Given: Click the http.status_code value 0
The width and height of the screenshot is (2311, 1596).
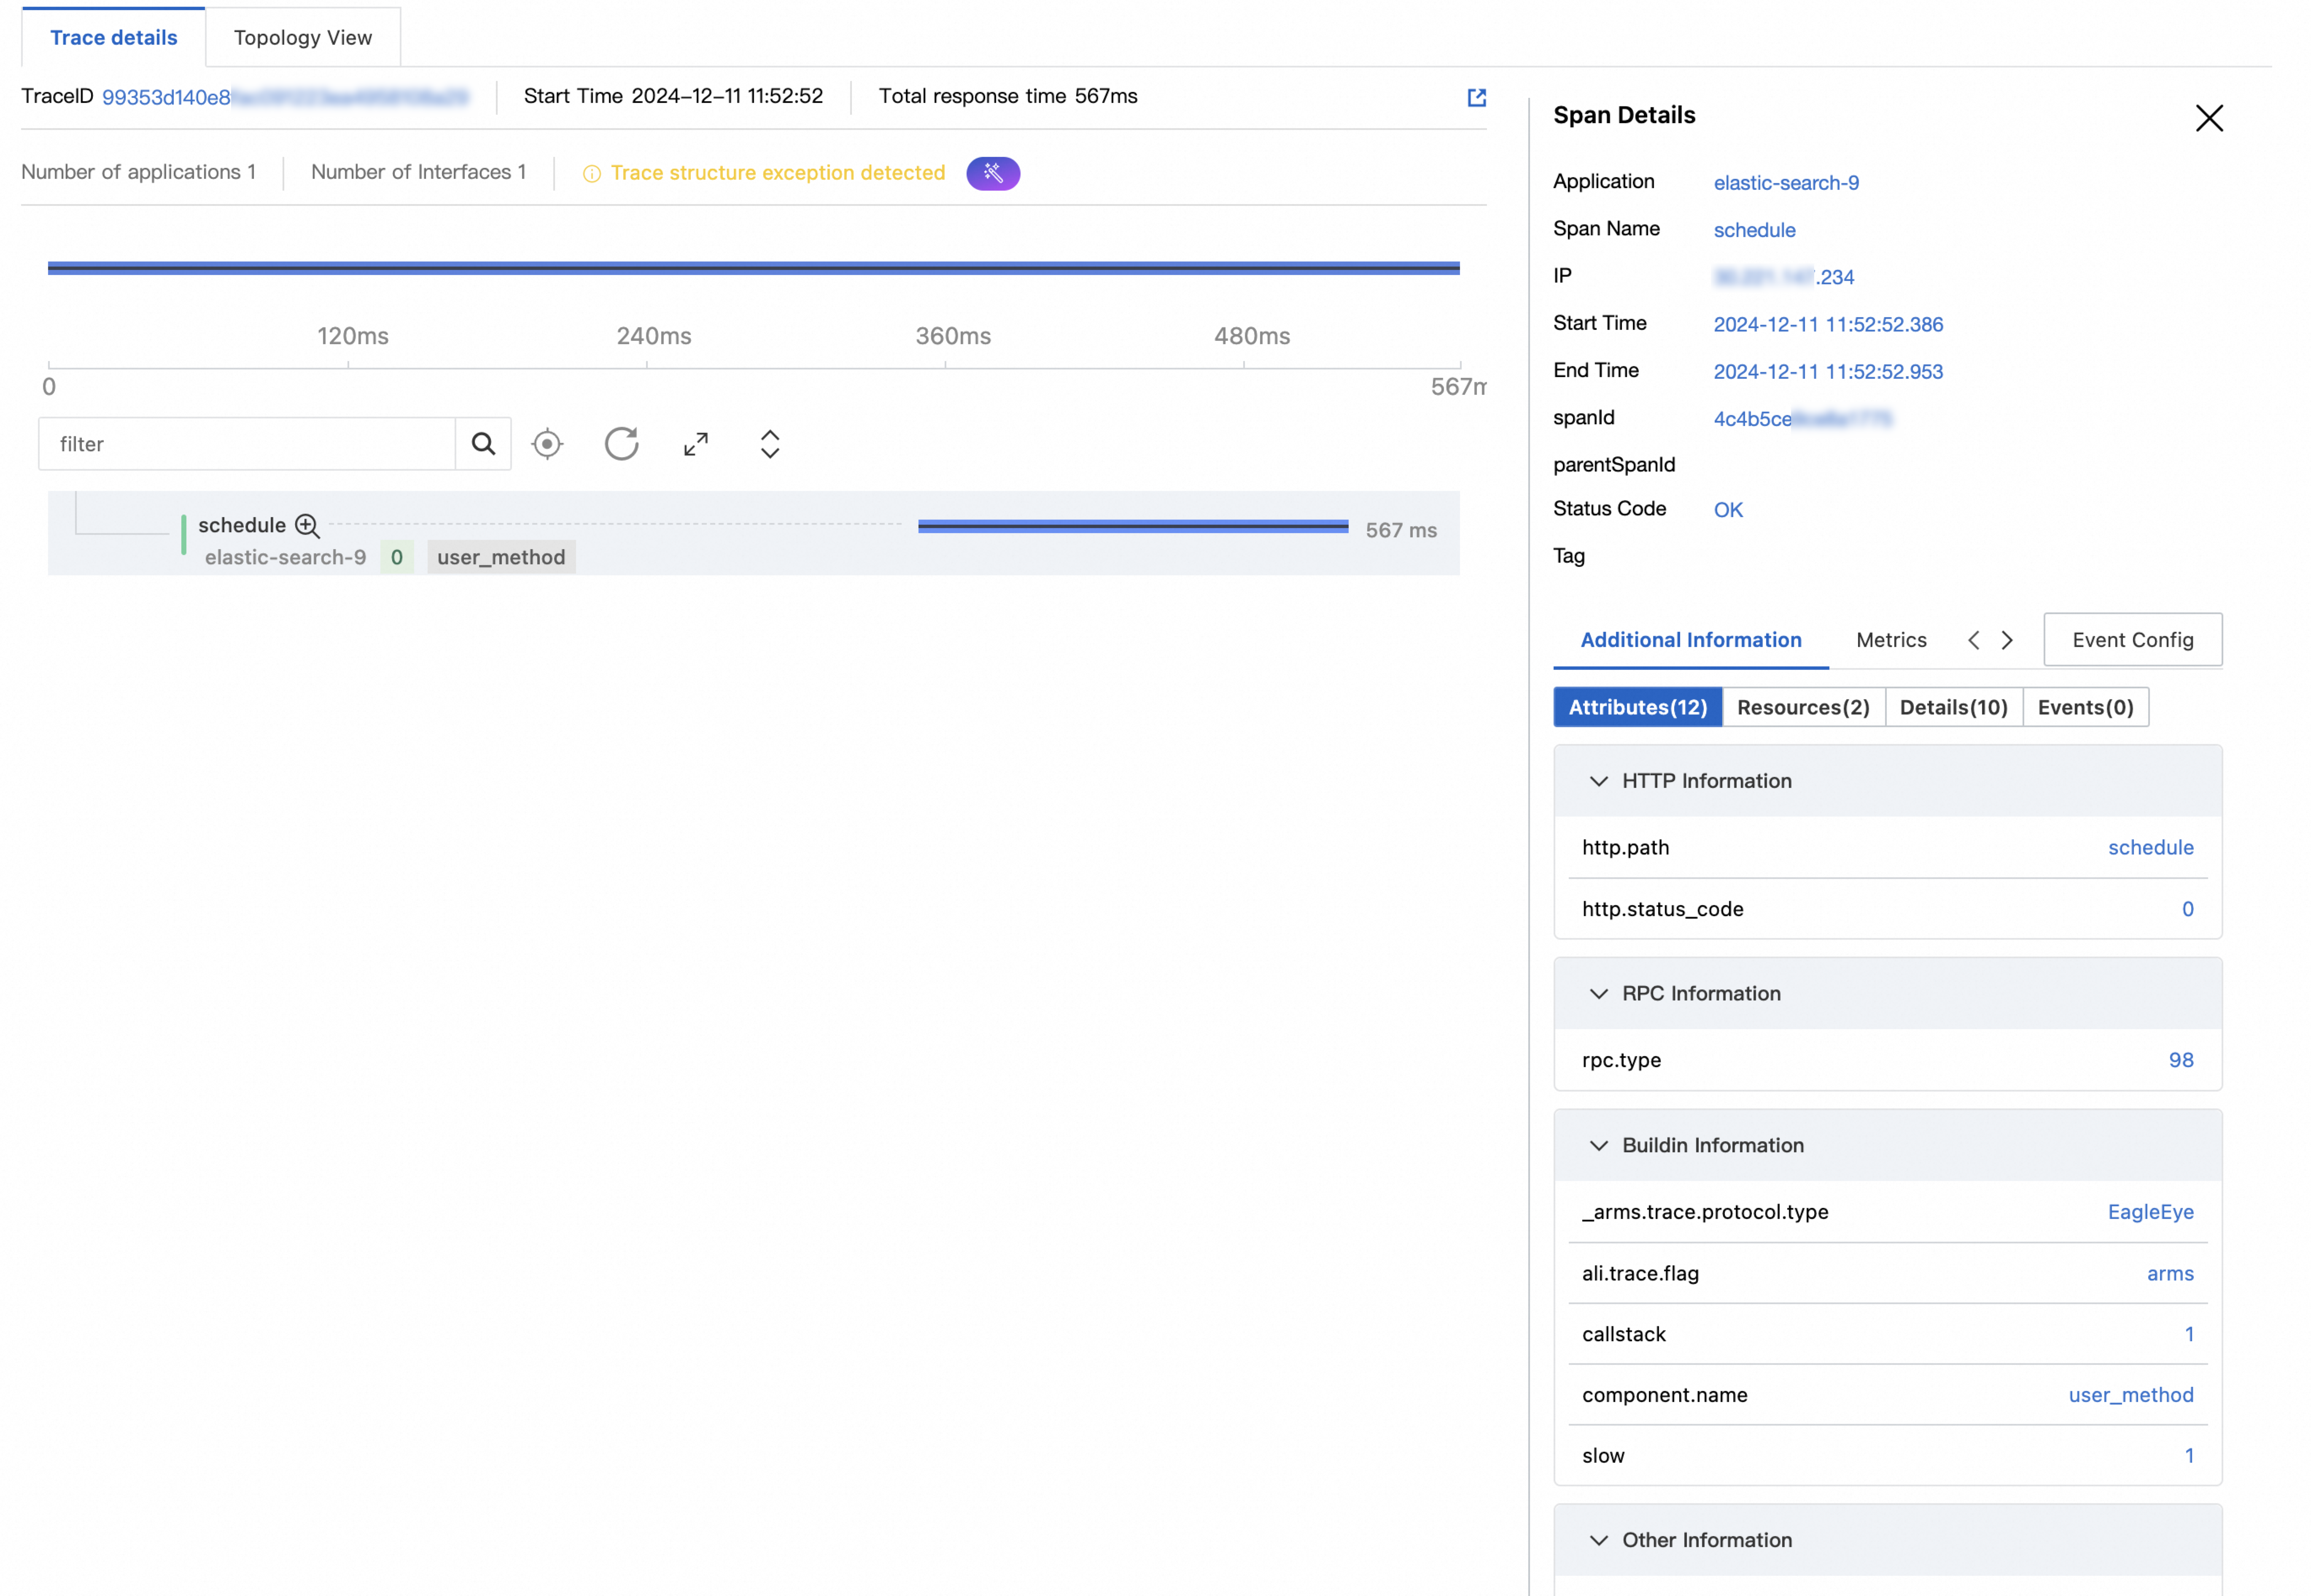Looking at the screenshot, I should pos(2187,909).
